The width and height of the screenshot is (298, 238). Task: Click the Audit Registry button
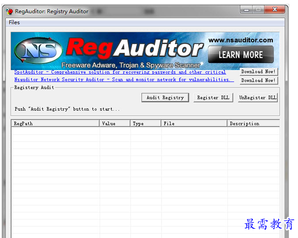pyautogui.click(x=165, y=98)
